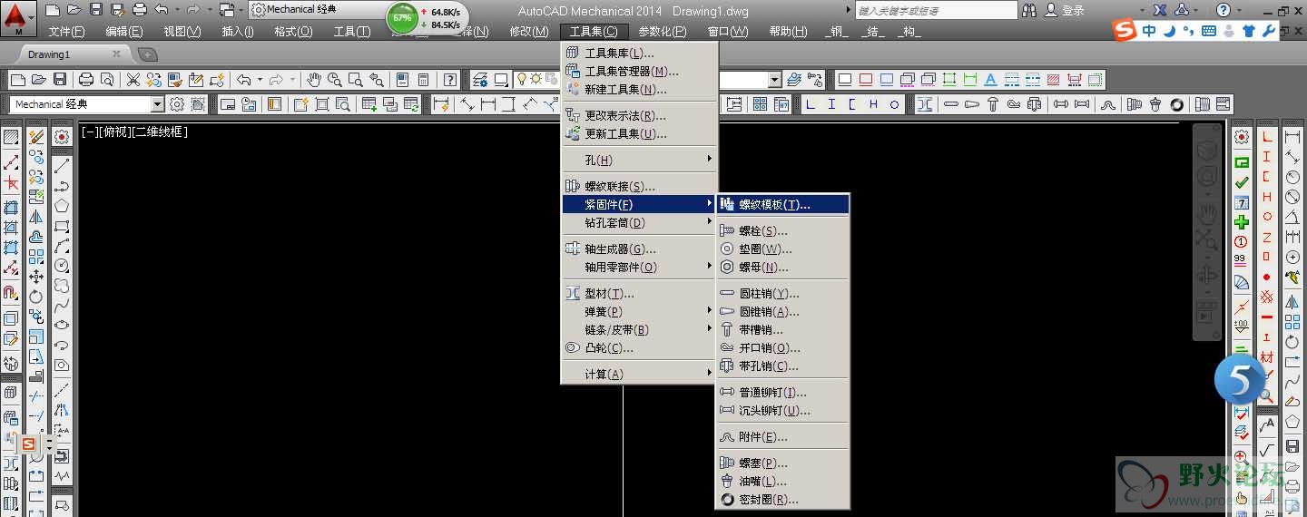Click text A icon in layer toolbar
This screenshot has width=1307, height=517.
coord(990,80)
